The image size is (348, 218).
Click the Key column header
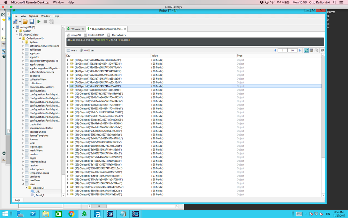click(108, 56)
